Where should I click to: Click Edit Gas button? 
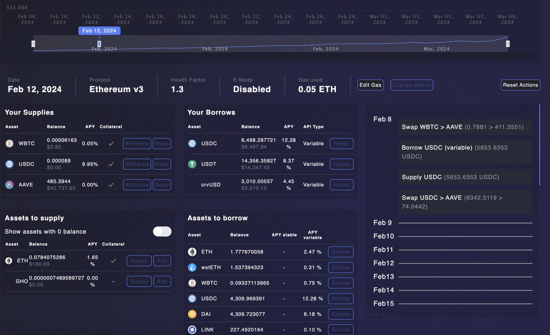370,85
